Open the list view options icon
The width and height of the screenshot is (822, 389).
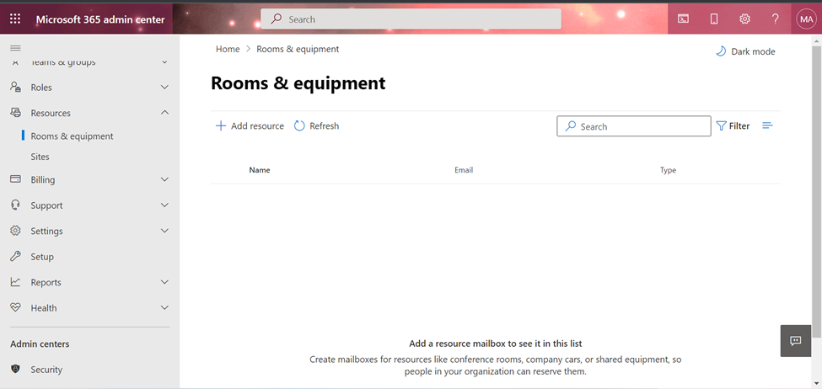pyautogui.click(x=767, y=125)
